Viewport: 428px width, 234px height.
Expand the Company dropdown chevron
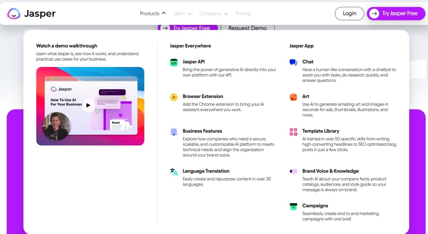226,14
